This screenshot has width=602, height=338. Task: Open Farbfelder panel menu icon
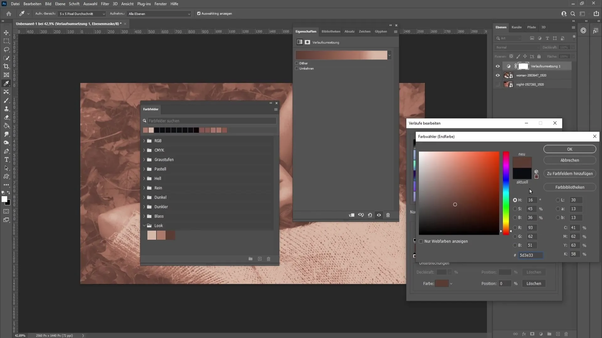(x=276, y=110)
